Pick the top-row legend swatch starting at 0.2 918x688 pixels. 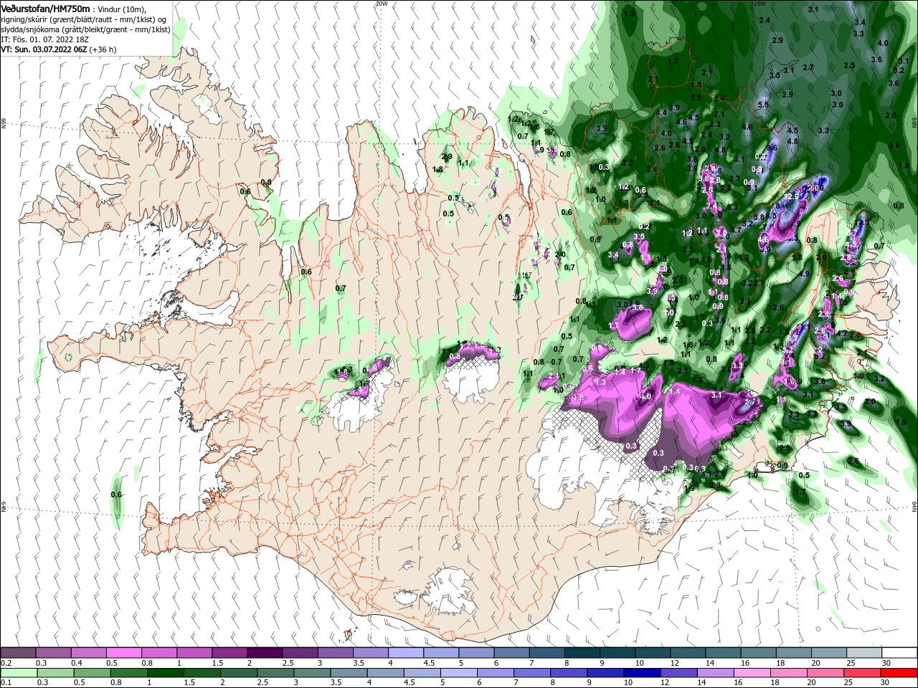(18, 653)
